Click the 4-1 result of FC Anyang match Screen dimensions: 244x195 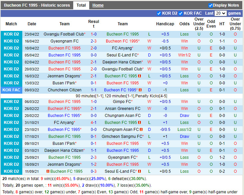94,123
